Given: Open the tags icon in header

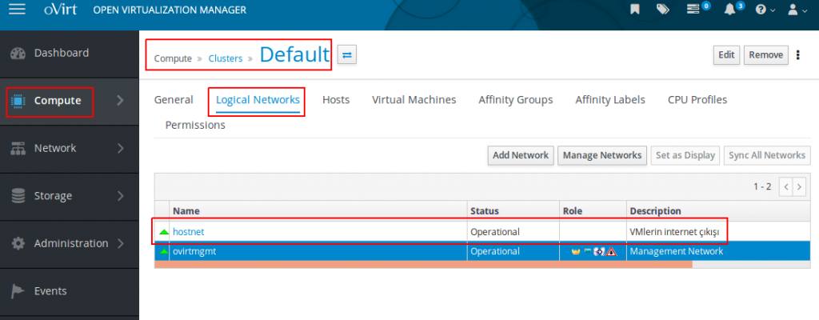Looking at the screenshot, I should [x=663, y=10].
